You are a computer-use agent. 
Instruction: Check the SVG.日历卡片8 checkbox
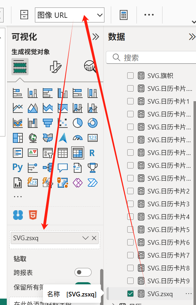tap(130, 268)
